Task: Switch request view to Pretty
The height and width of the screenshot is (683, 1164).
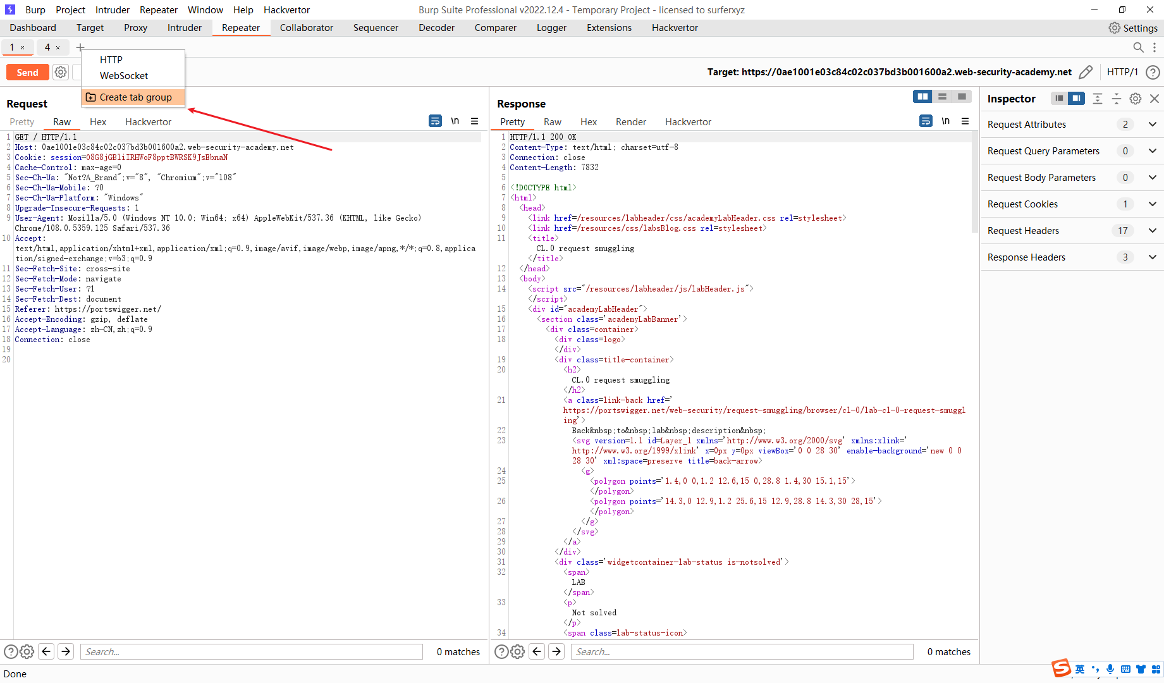Action: (22, 122)
